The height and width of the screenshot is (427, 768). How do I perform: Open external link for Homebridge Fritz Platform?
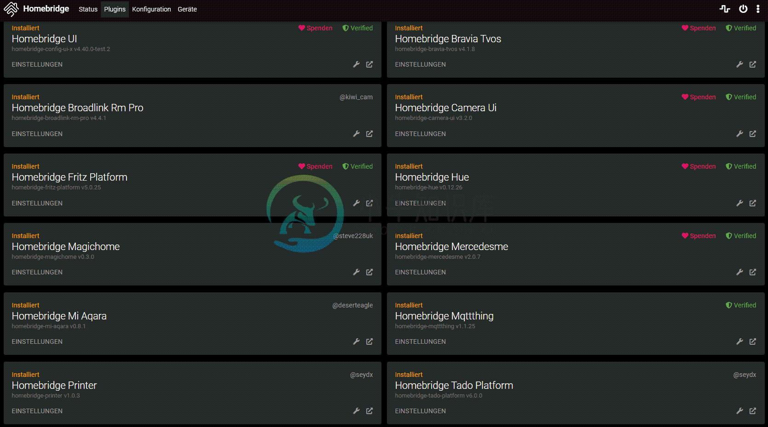coord(370,203)
